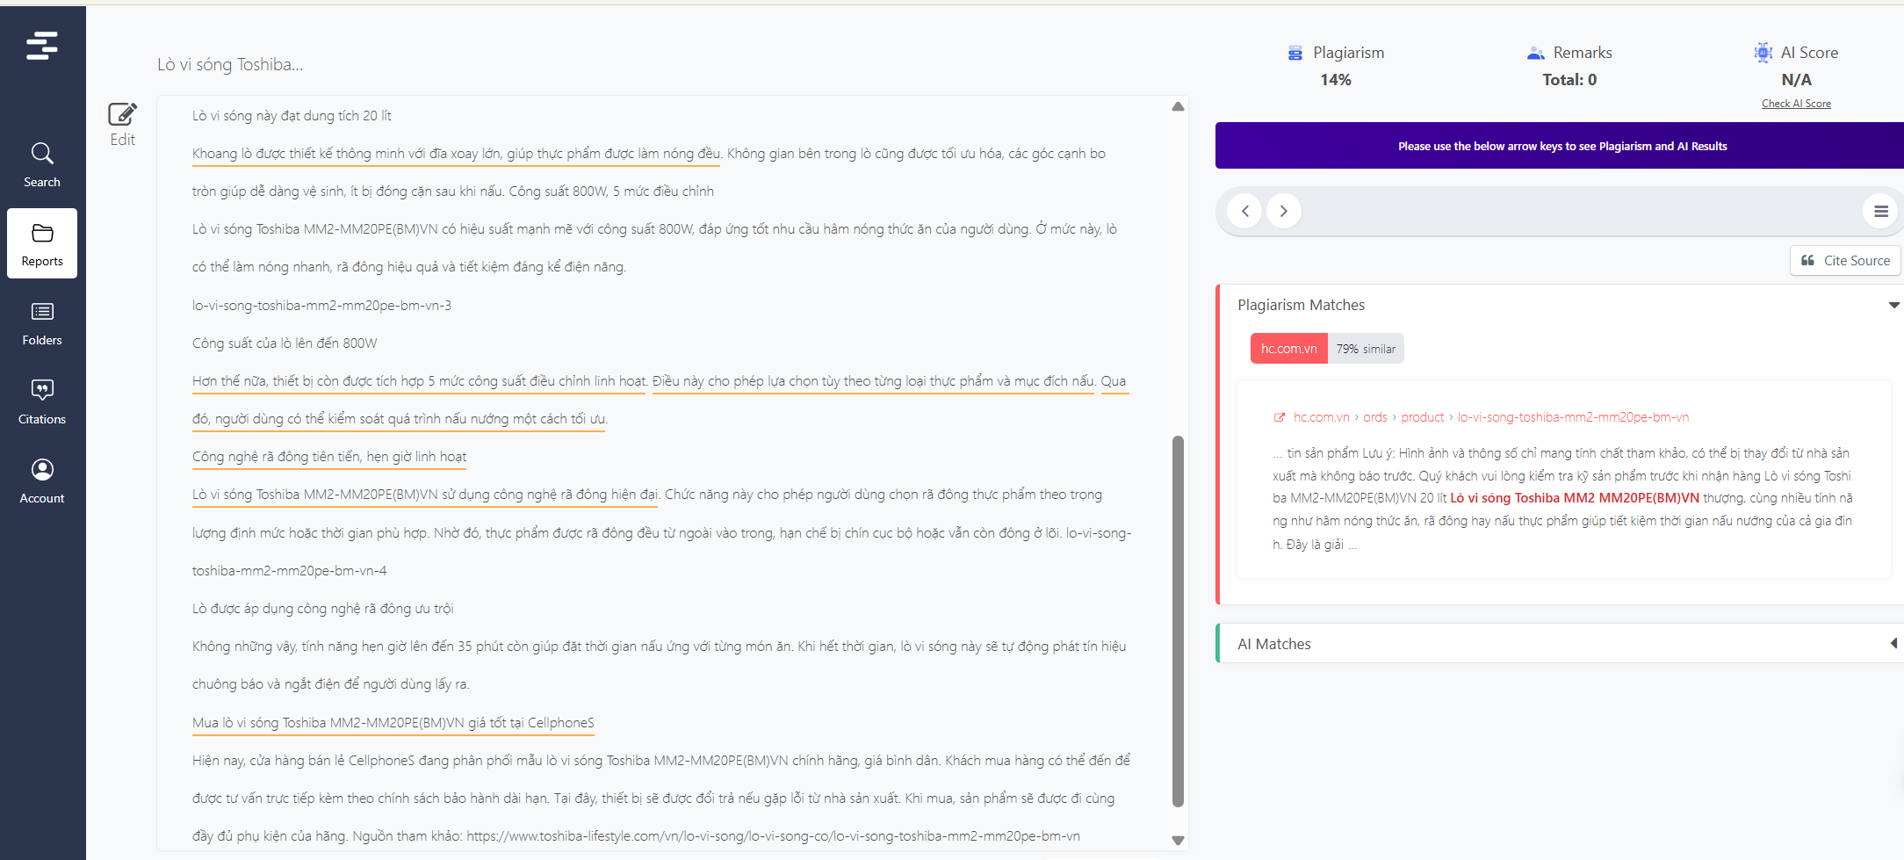Go to the previous match result
1904x860 pixels.
[1244, 211]
